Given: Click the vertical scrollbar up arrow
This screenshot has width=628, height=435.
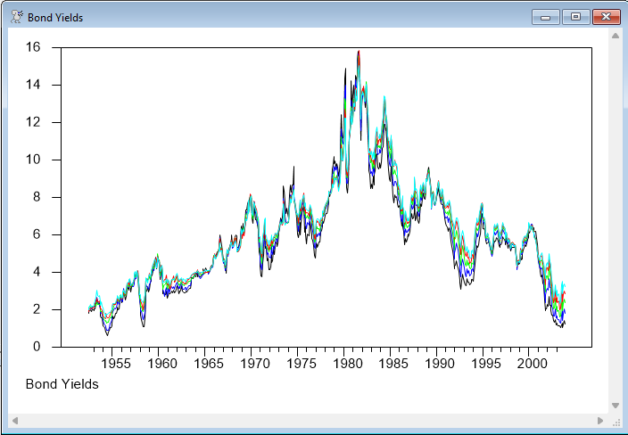Looking at the screenshot, I should click(615, 37).
